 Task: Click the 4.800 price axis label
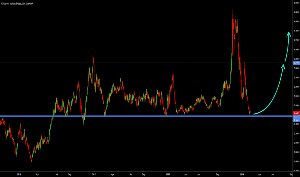pyautogui.click(x=296, y=12)
